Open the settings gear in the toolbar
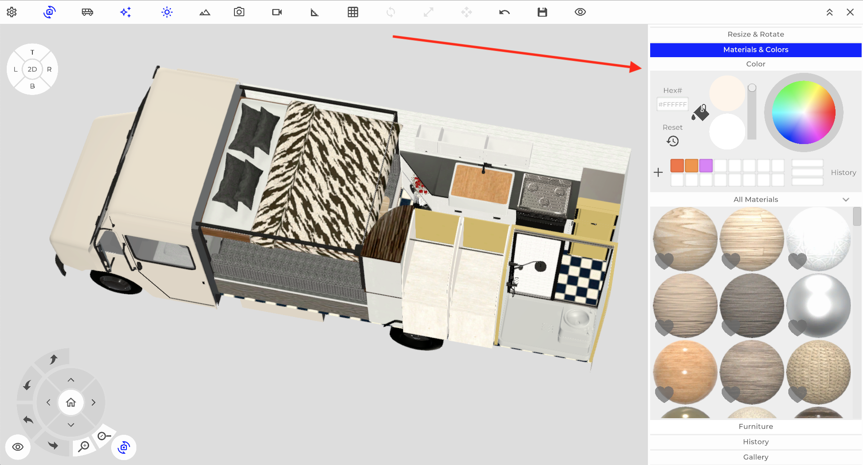Screen dimensions: 863x465 click(12, 12)
